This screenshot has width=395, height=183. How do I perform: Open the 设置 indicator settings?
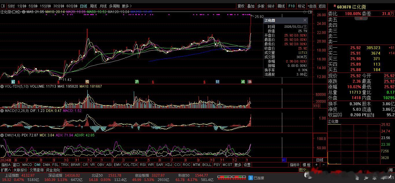click(x=247, y=165)
